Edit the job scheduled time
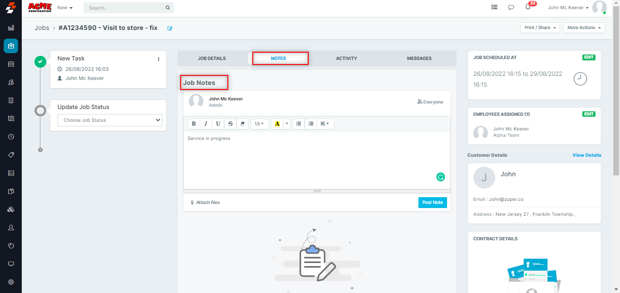This screenshot has height=293, width=620. pyautogui.click(x=589, y=57)
